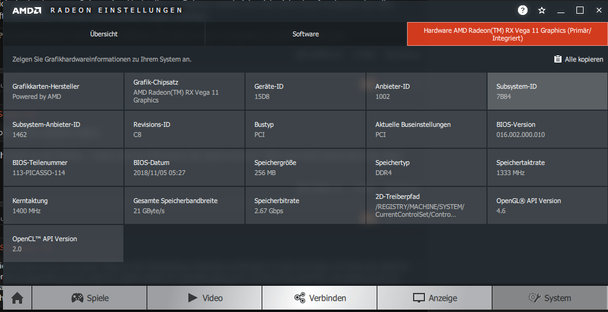This screenshot has width=608, height=312.
Task: Click the Zeigen Sie Grafikhardwareinformationen description text
Action: point(102,59)
